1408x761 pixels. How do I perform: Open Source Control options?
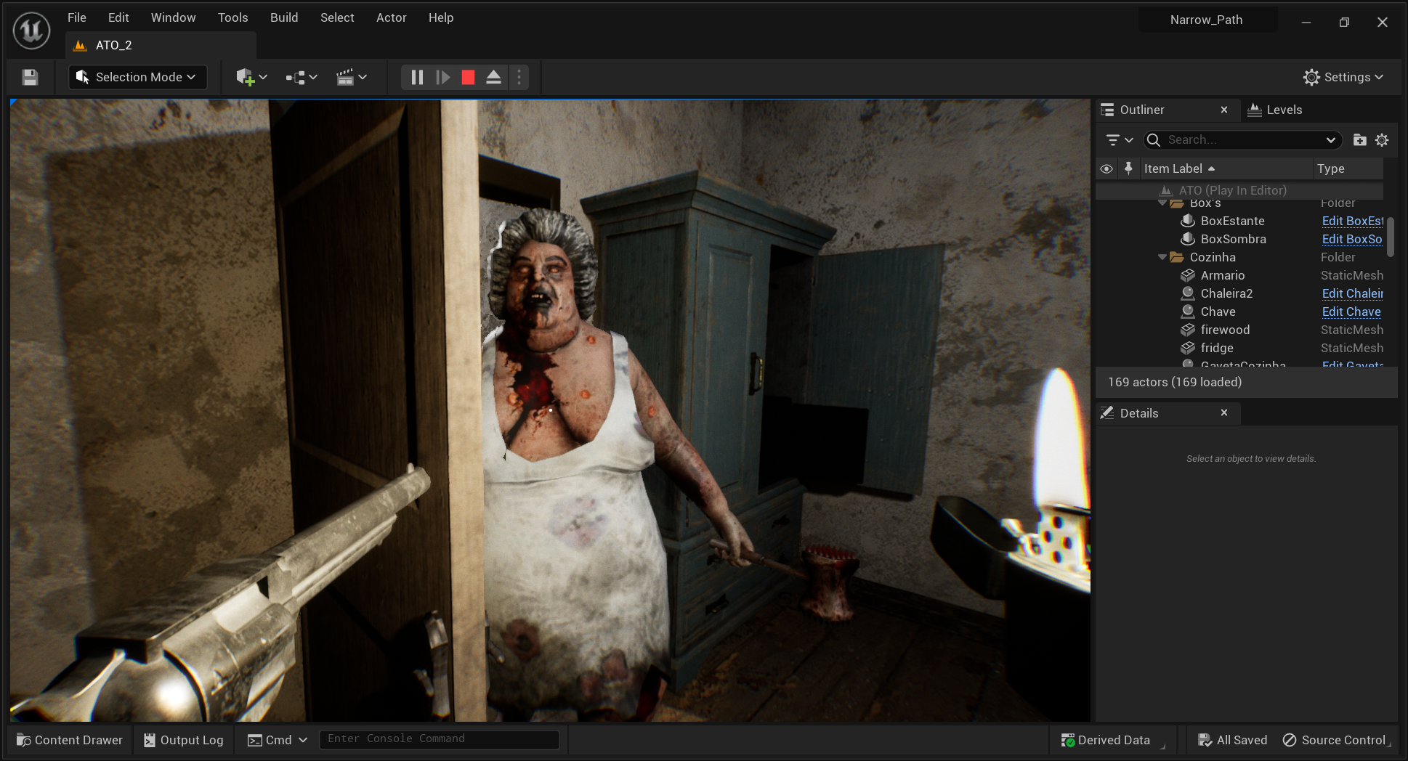(1335, 740)
